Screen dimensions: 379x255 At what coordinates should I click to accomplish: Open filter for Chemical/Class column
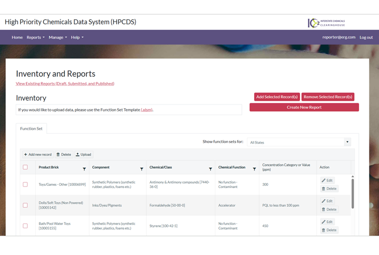[210, 169]
